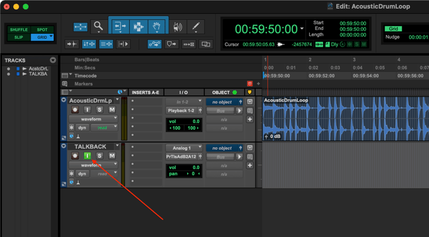Viewport: 429px width, 237px height.
Task: Click I / O column header
Action: [183, 92]
